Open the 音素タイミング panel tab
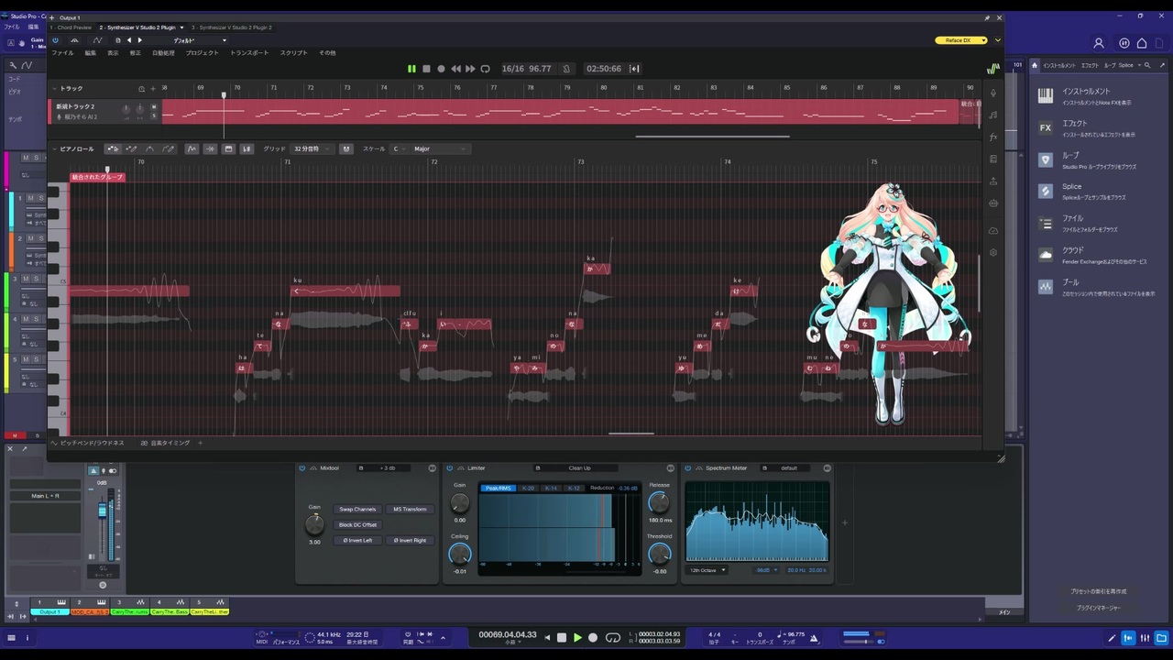Screen dimensions: 1173x660 [165, 443]
